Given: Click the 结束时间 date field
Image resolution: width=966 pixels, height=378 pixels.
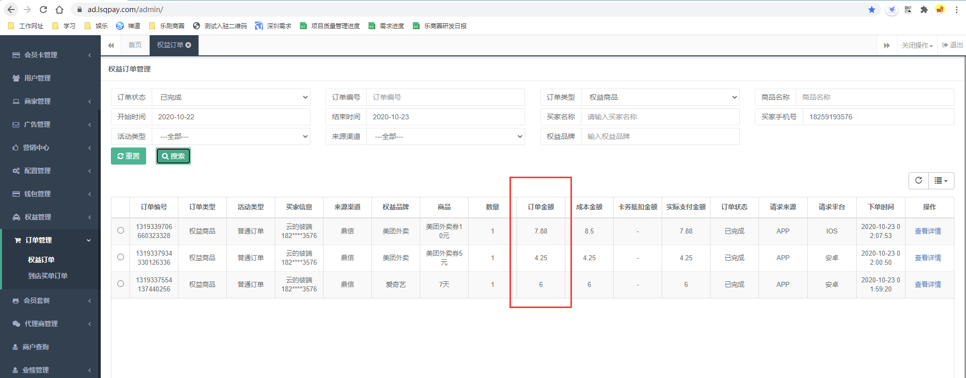Looking at the screenshot, I should coord(446,117).
